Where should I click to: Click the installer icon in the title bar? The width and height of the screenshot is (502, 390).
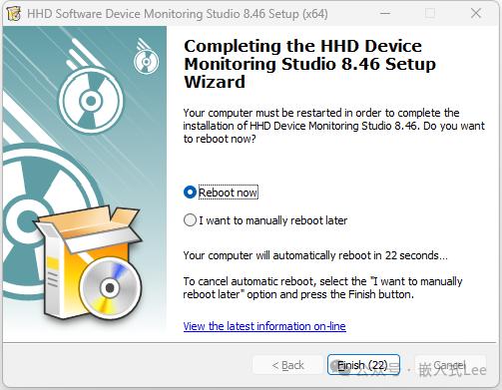click(14, 14)
